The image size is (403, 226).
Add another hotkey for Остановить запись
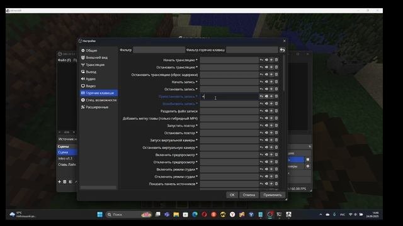(271, 89)
